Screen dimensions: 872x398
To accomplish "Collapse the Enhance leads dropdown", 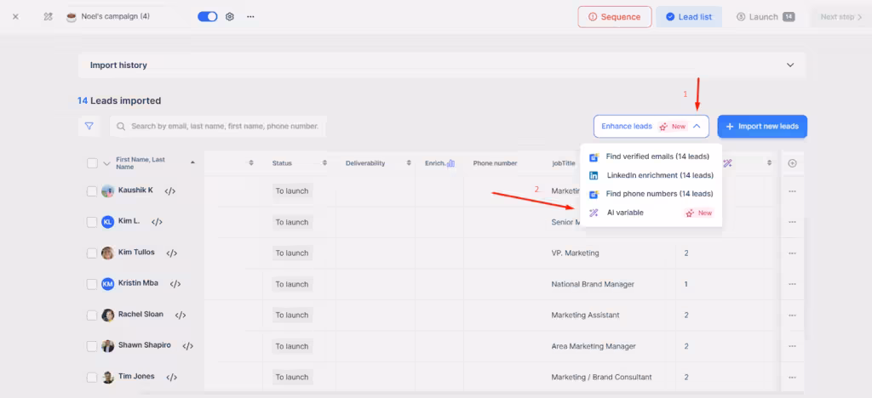I will pos(697,126).
